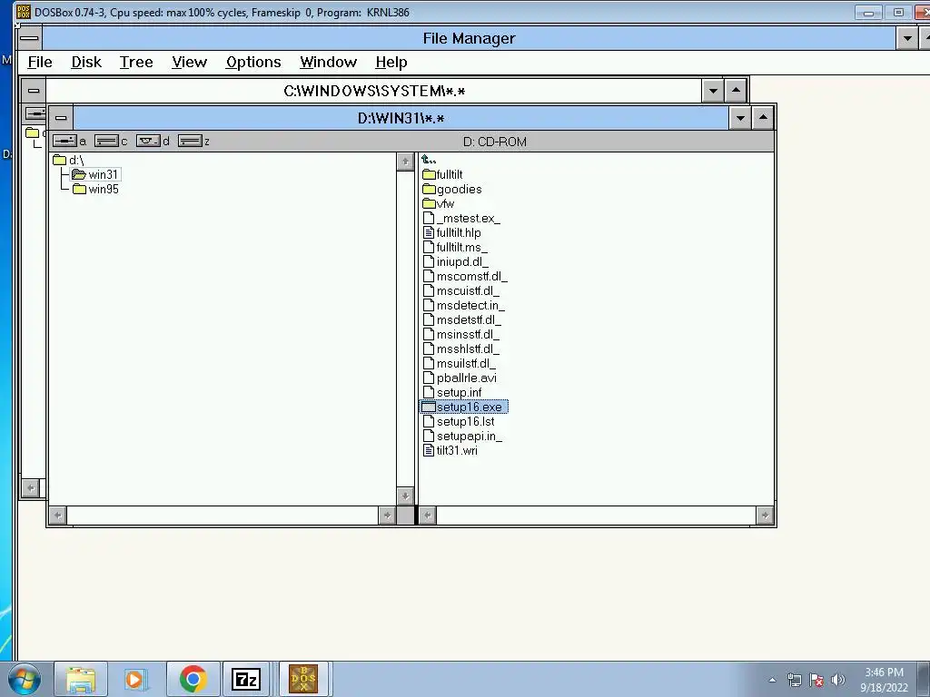Click the d:\ root folder icon
930x697 pixels.
(59, 160)
